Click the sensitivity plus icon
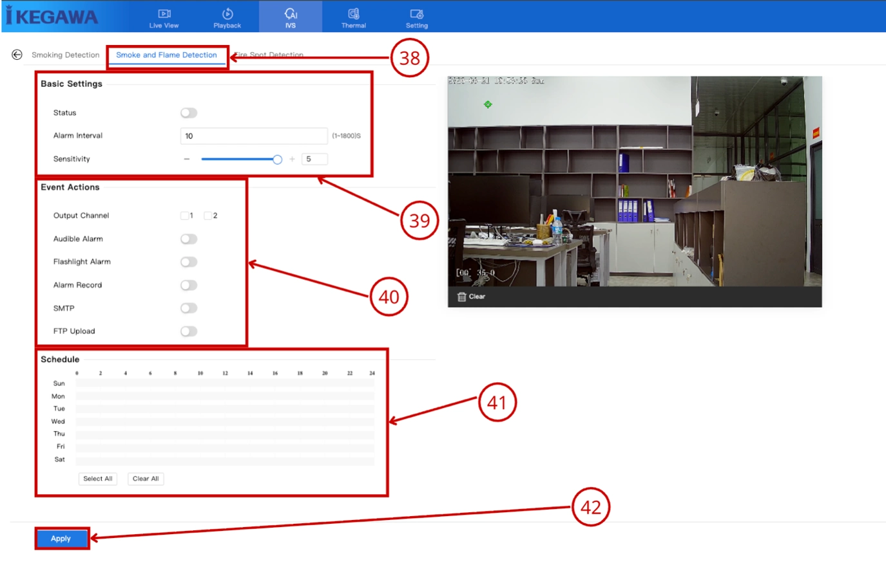Image resolution: width=886 pixels, height=574 pixels. coord(292,159)
